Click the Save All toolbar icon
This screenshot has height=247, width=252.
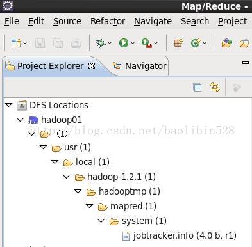(58, 44)
